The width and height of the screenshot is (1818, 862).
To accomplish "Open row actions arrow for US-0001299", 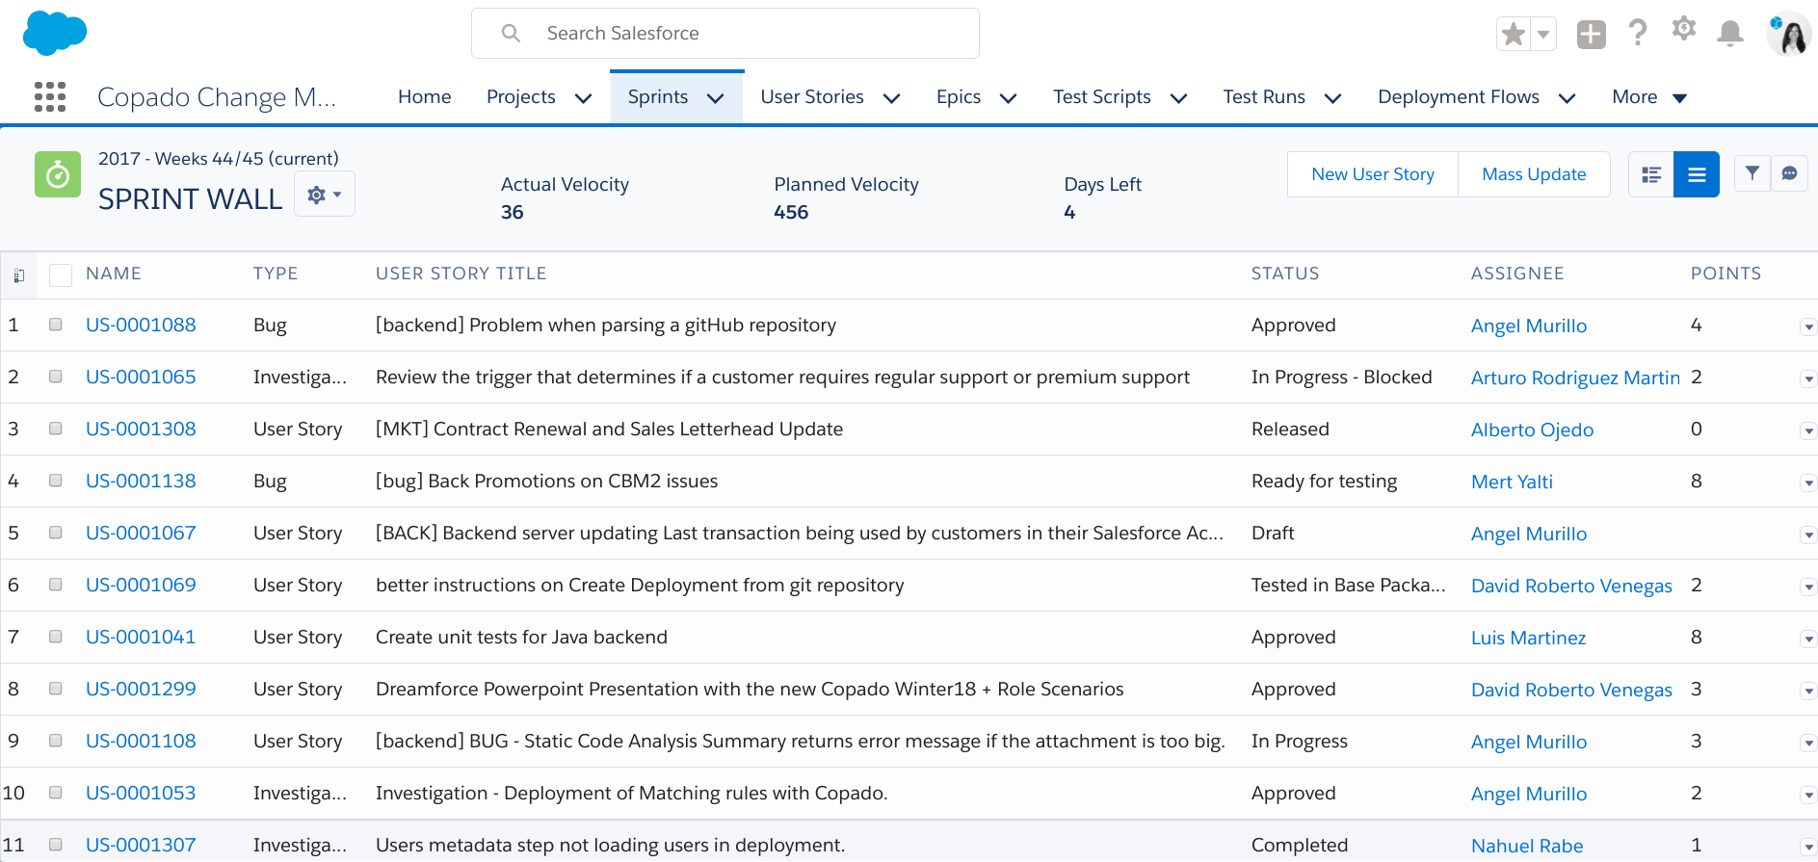I will (x=1808, y=692).
